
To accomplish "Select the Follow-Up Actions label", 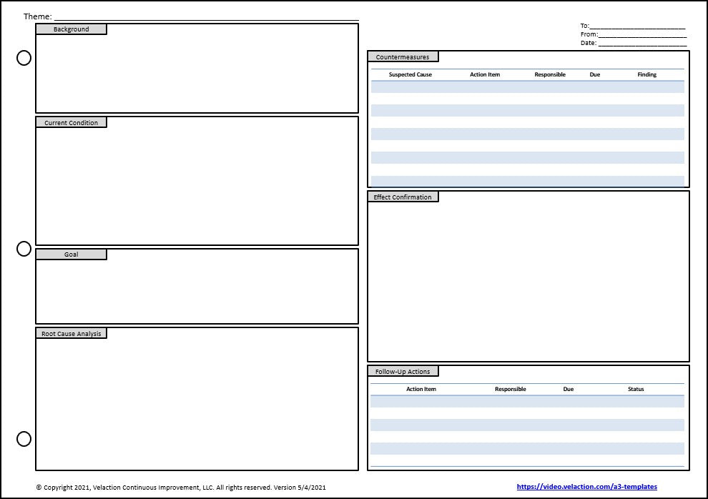I will tap(403, 371).
